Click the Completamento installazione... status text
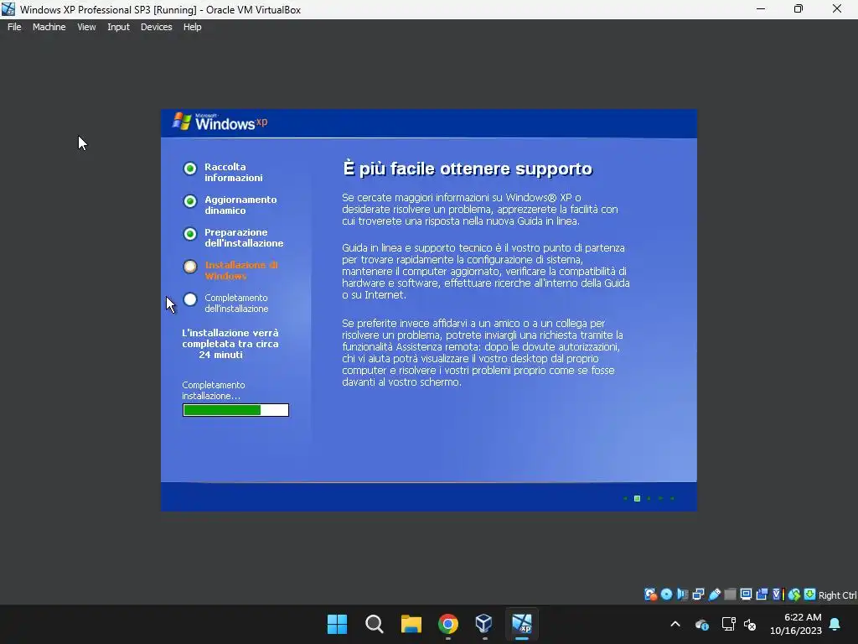This screenshot has height=644, width=858. (x=214, y=391)
